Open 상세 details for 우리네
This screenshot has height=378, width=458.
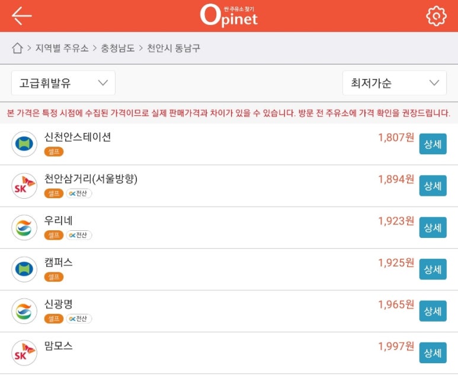click(x=433, y=227)
